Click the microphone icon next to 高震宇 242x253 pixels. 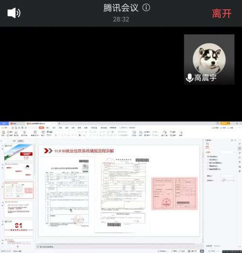point(190,78)
